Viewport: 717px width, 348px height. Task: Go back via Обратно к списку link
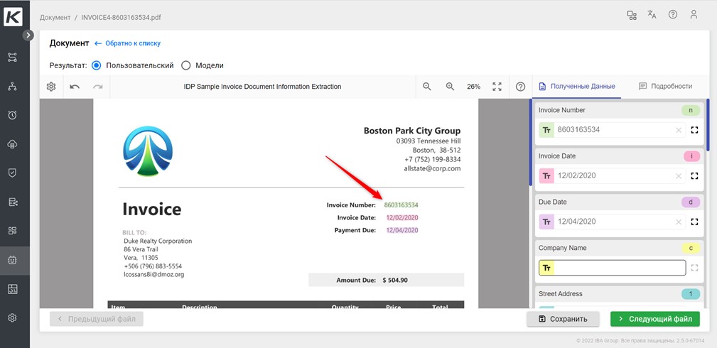128,43
